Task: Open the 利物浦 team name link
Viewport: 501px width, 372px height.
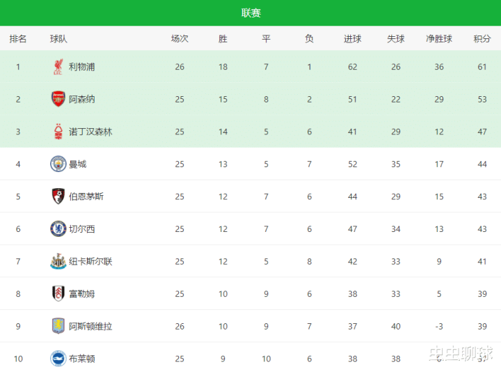Action: (82, 67)
